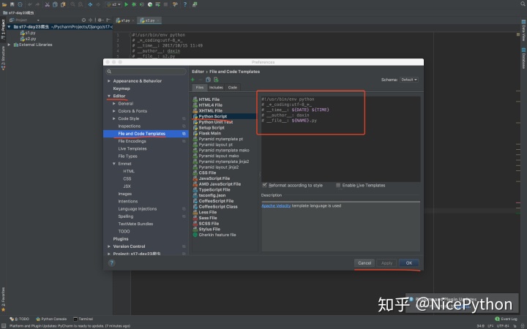Click the search magnifier at top right

click(523, 4)
